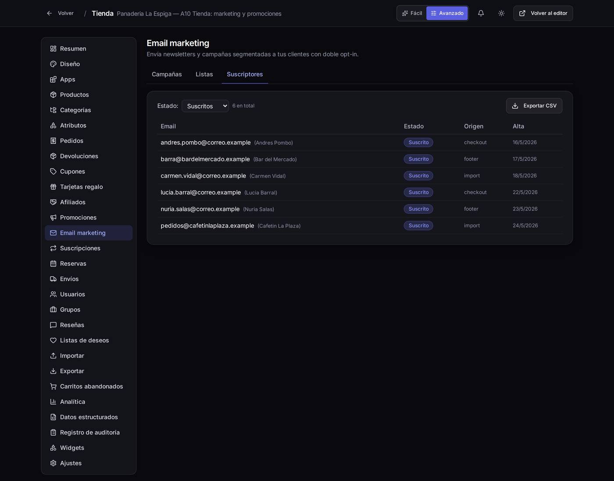This screenshot has height=481, width=614.
Task: Open Datos estructurados sidebar item
Action: pos(89,417)
